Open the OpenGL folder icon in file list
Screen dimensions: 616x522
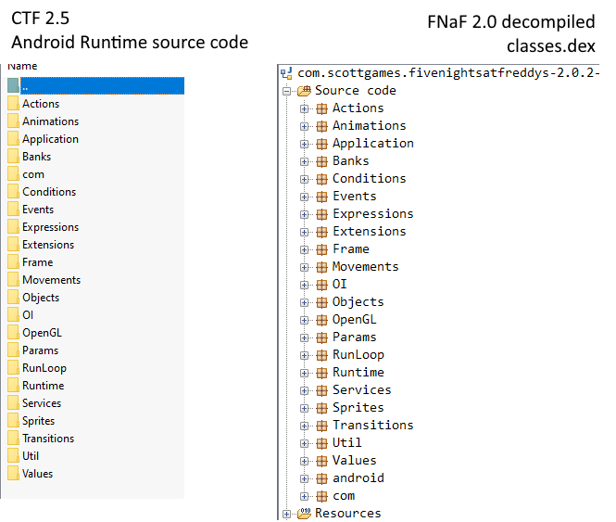tap(13, 333)
